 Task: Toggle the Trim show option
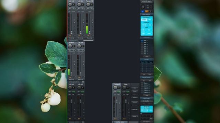point(149,30)
